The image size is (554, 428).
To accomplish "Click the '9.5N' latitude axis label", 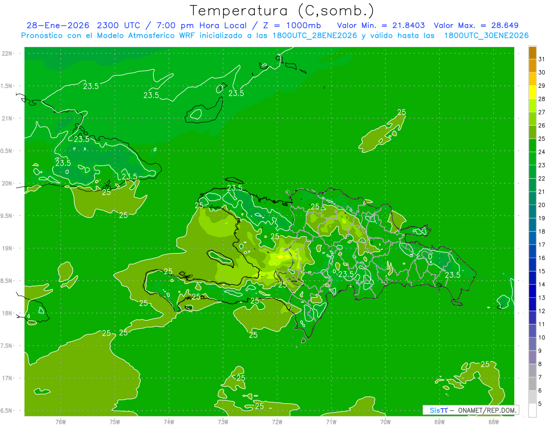I will (x=6, y=216).
